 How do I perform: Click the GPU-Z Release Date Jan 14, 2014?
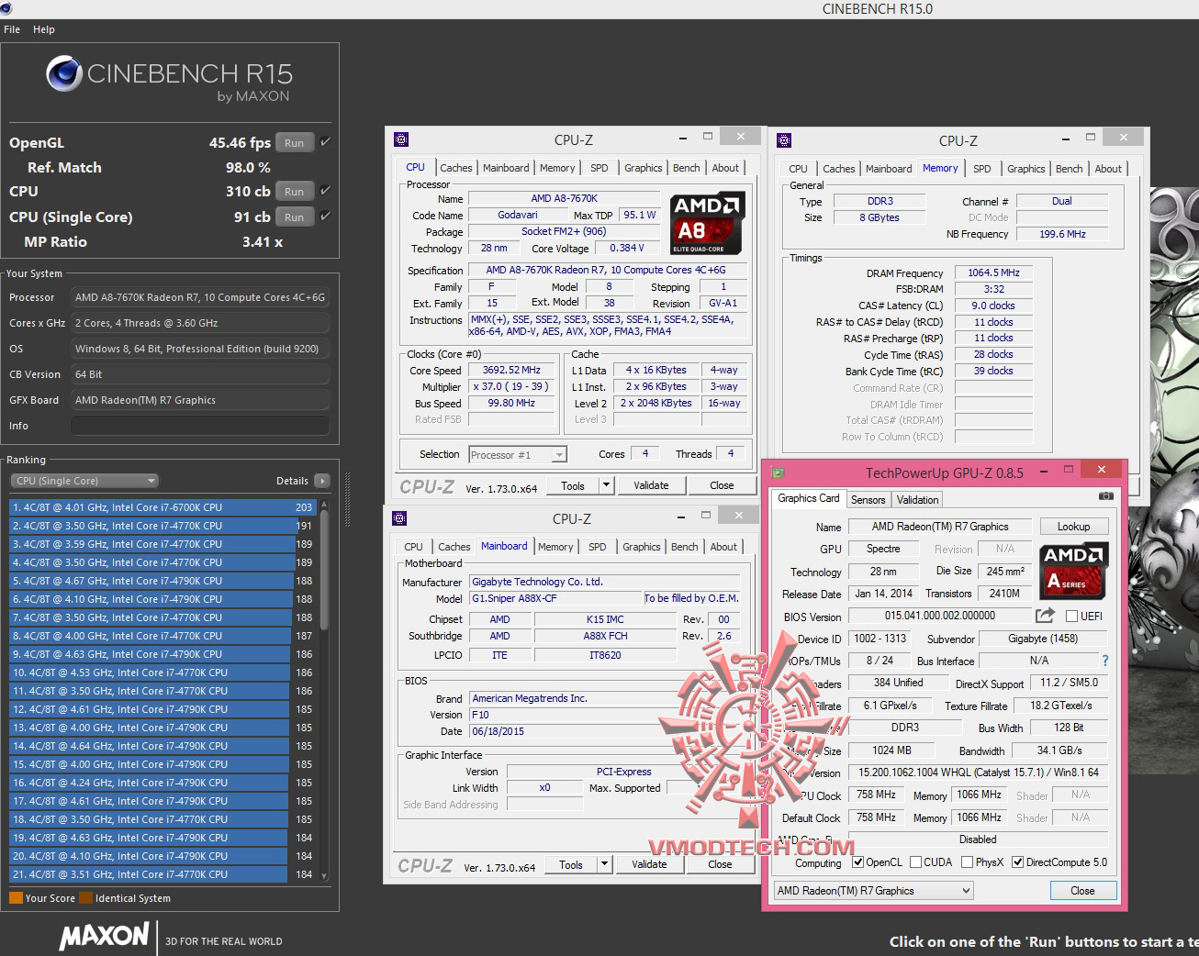click(883, 594)
